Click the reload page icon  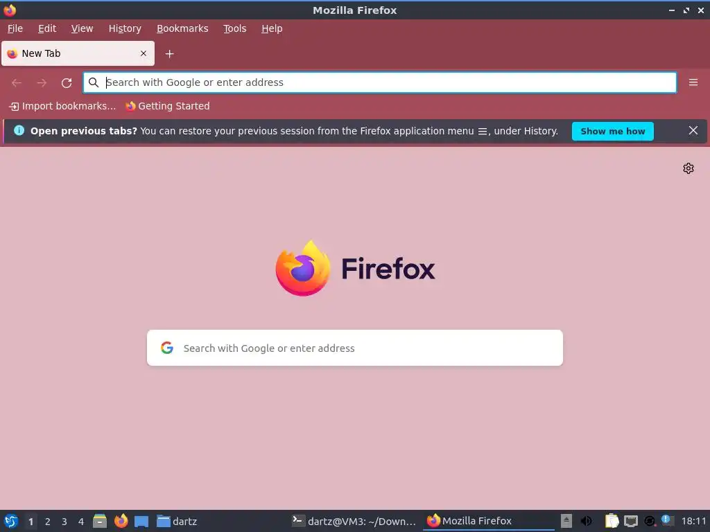(x=67, y=83)
